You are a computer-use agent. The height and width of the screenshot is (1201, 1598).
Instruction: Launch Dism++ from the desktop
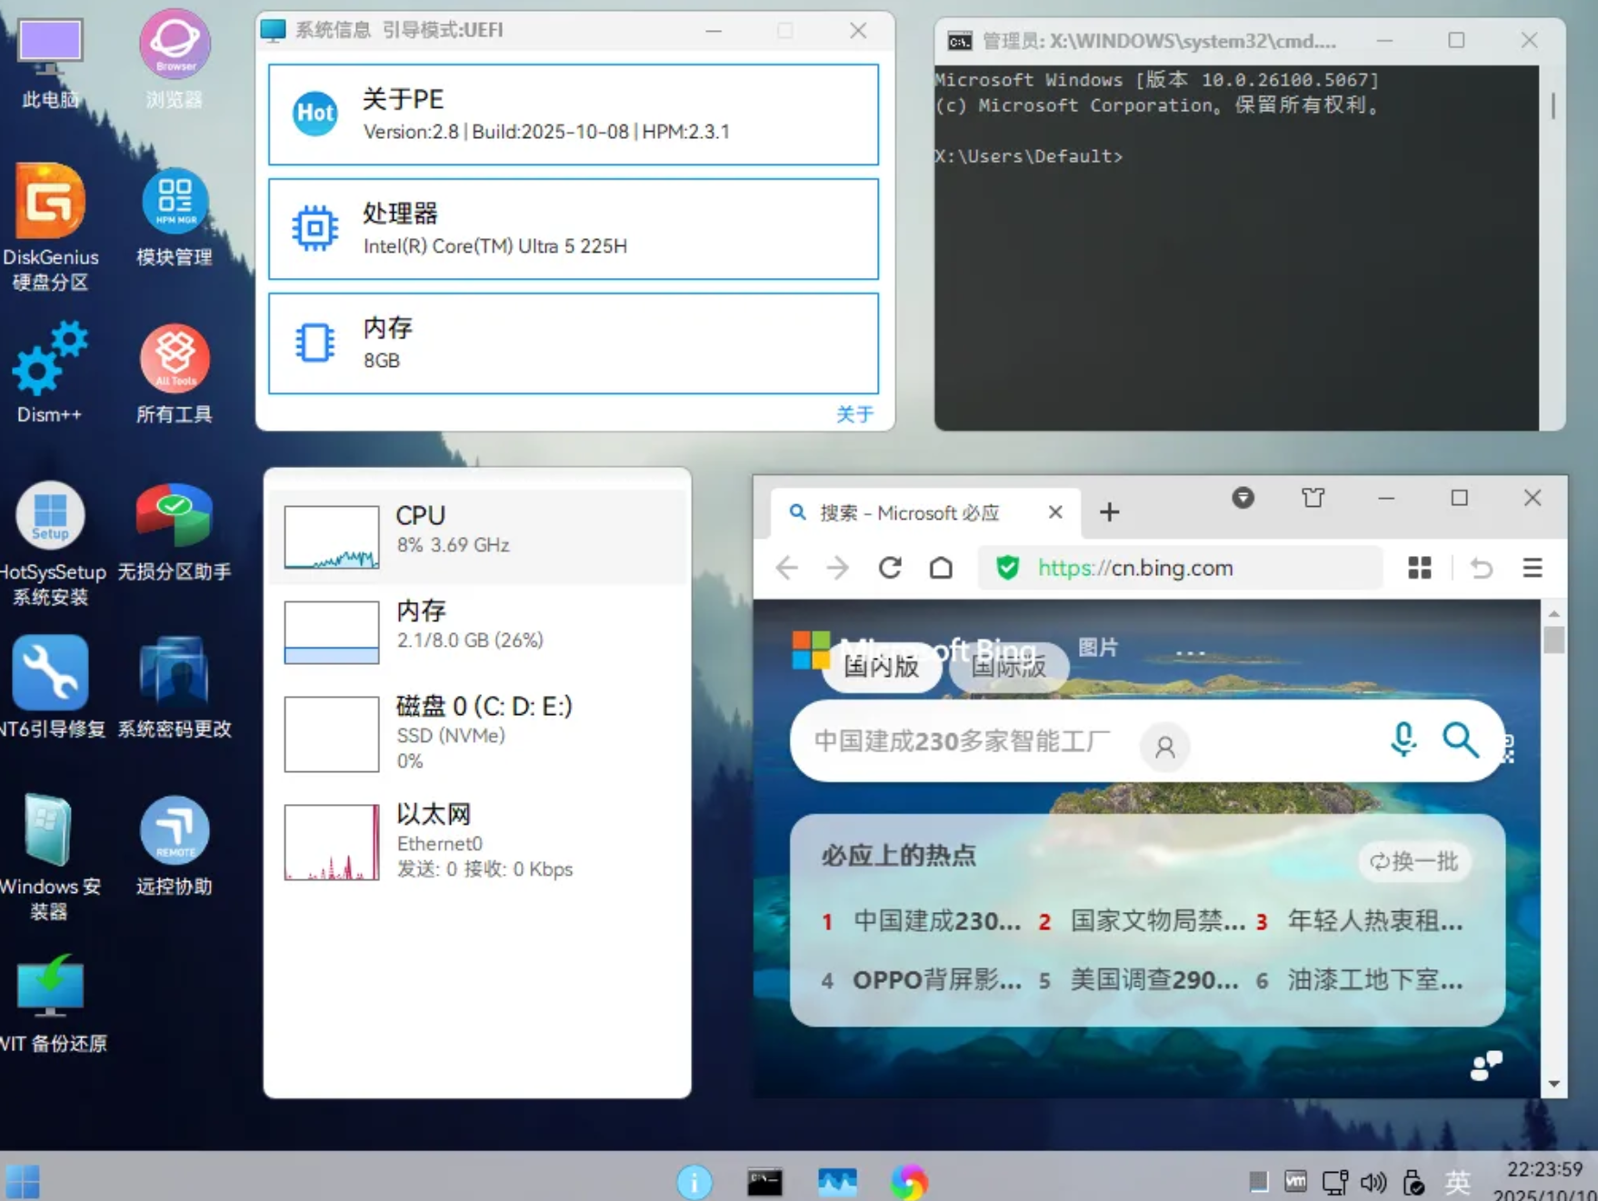(x=50, y=356)
